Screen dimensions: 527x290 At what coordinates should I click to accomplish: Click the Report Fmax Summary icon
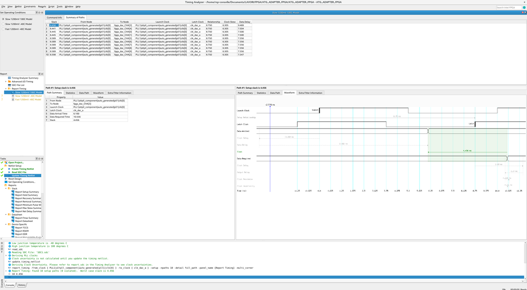(x=13, y=218)
